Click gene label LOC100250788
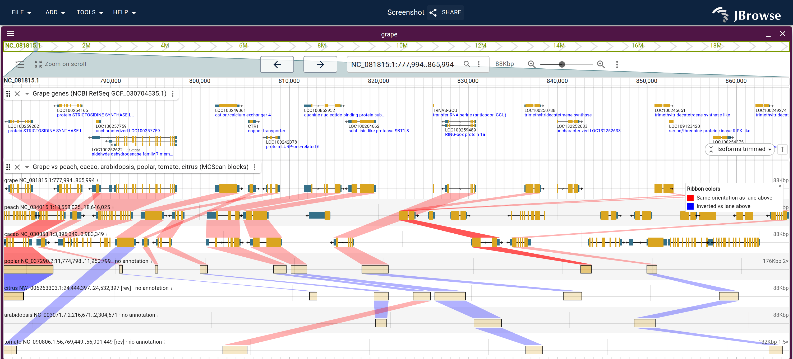The width and height of the screenshot is (793, 359). pos(540,110)
